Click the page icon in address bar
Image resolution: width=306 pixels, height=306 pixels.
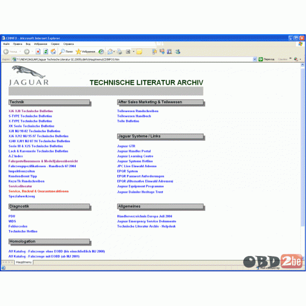click(14, 59)
